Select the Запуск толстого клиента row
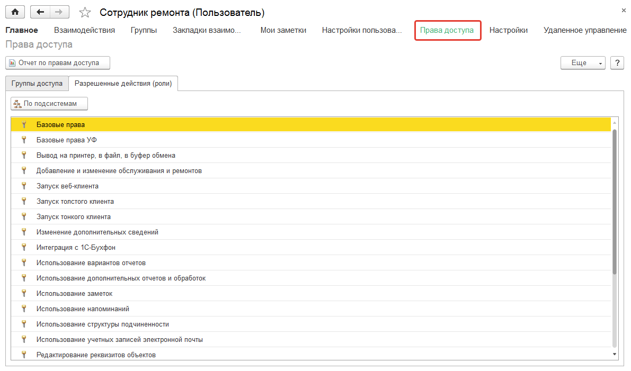 (310, 201)
